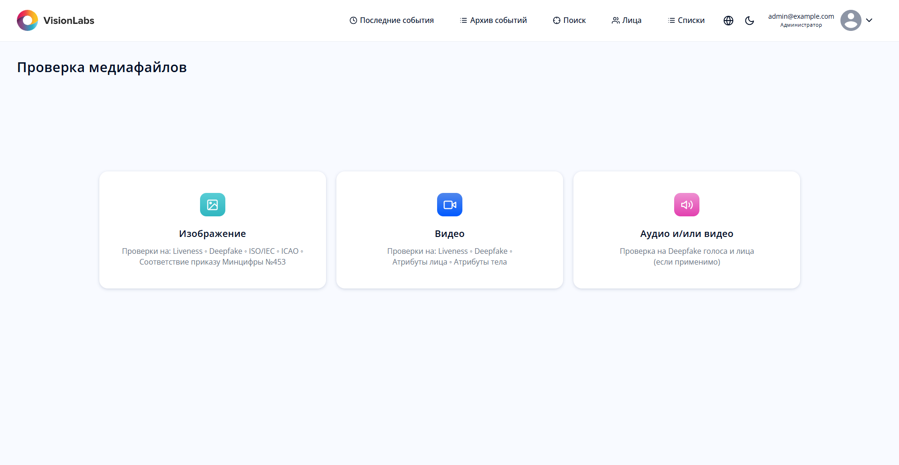Click the blue video camera icon
The width and height of the screenshot is (899, 465).
point(450,205)
